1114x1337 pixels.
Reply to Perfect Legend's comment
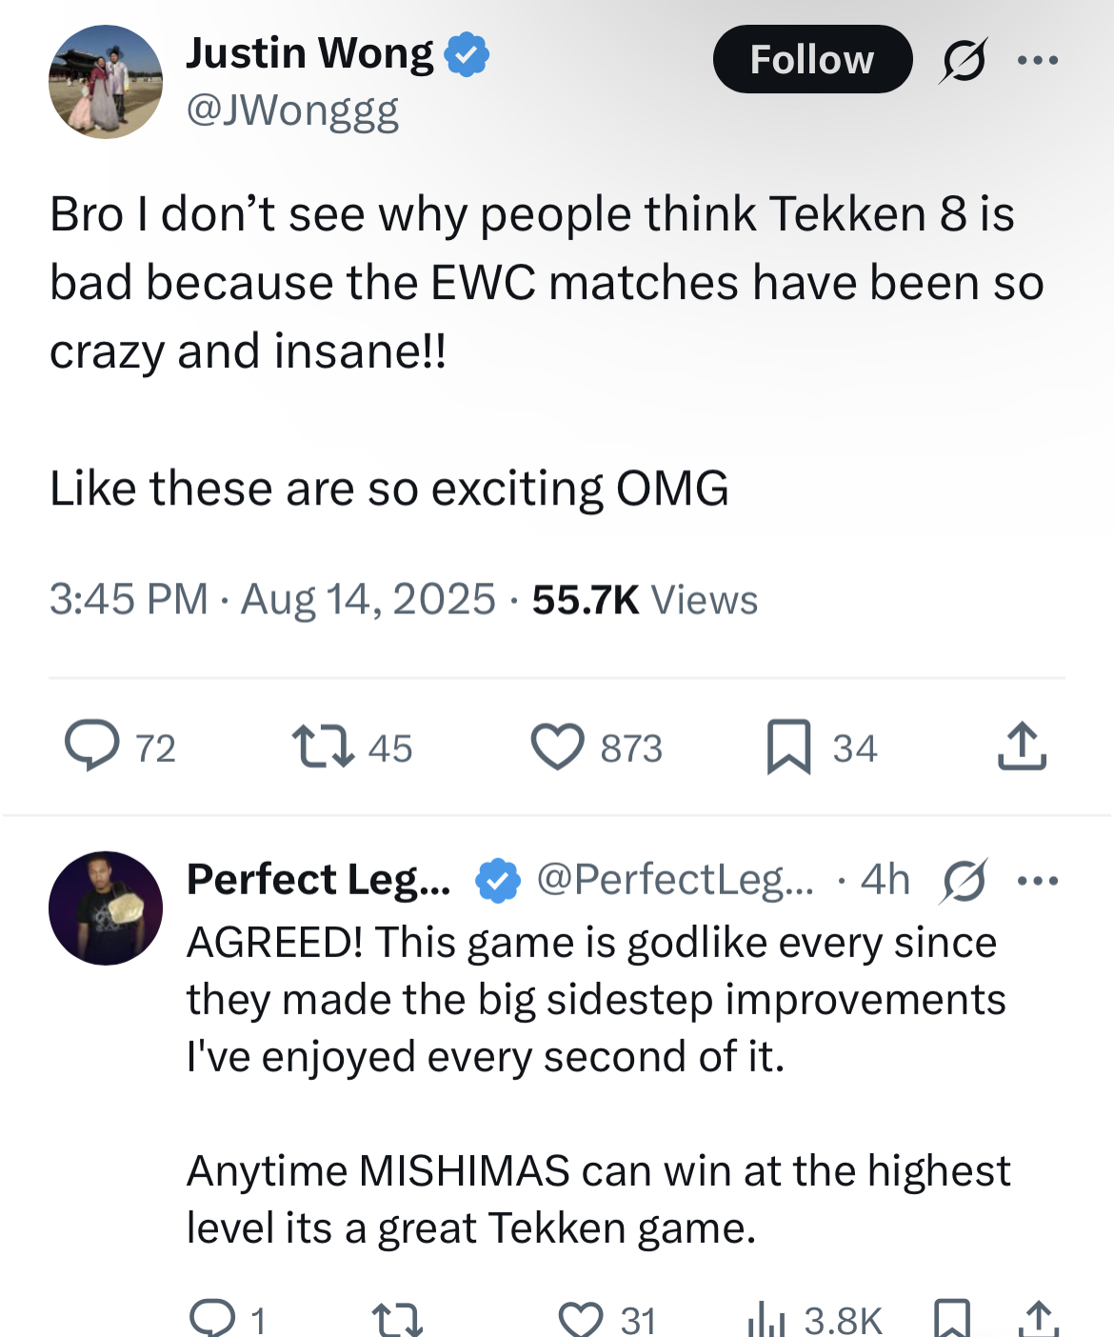coord(212,1318)
